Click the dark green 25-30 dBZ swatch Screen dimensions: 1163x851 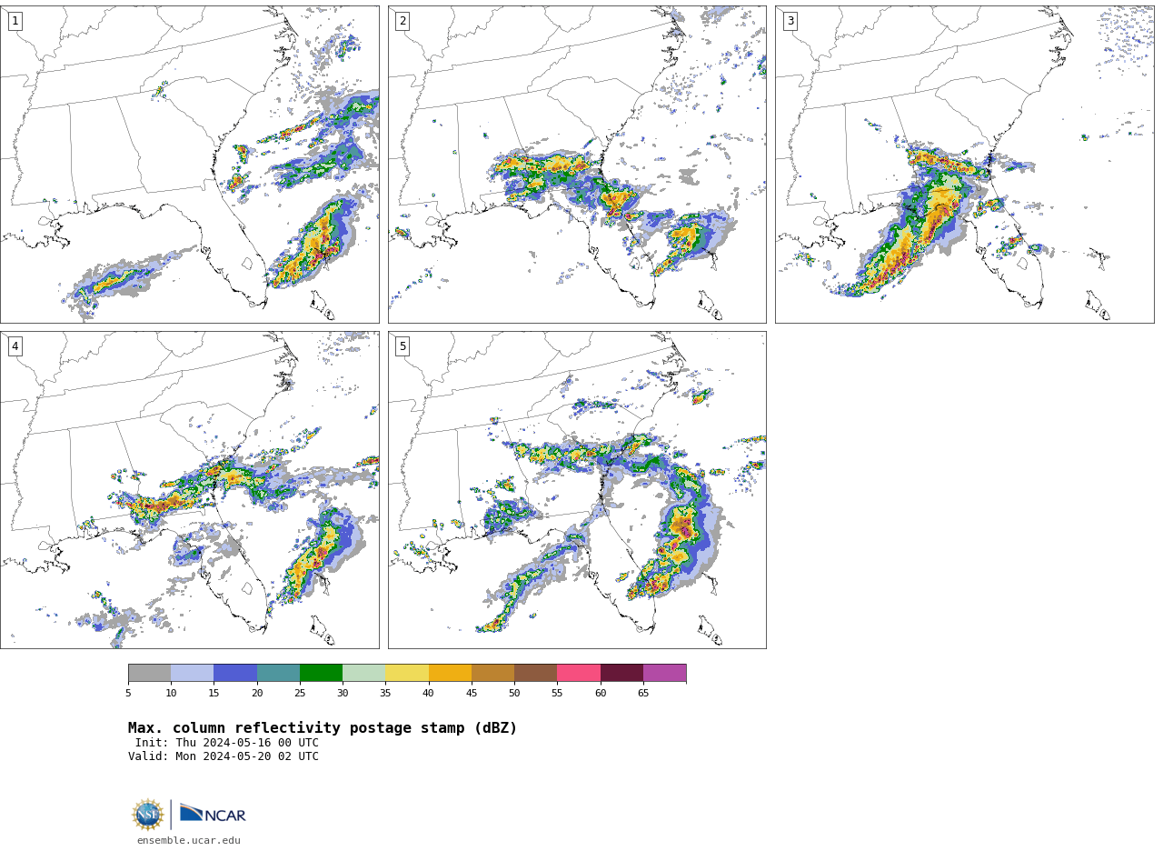tap(321, 673)
